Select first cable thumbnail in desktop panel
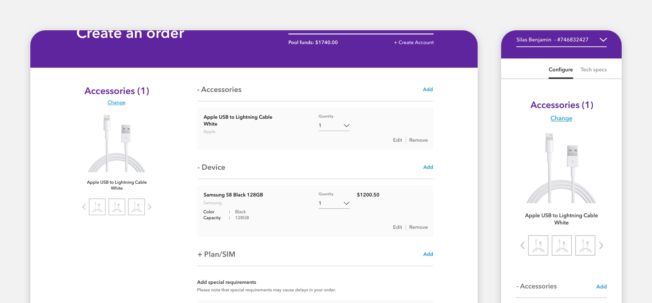 (97, 207)
